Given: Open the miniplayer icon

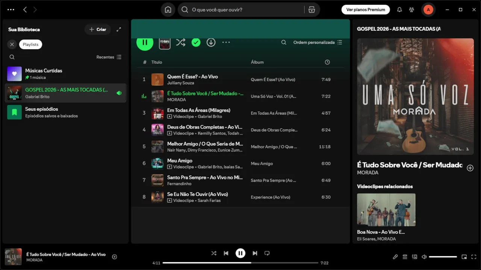Looking at the screenshot, I should point(464,257).
